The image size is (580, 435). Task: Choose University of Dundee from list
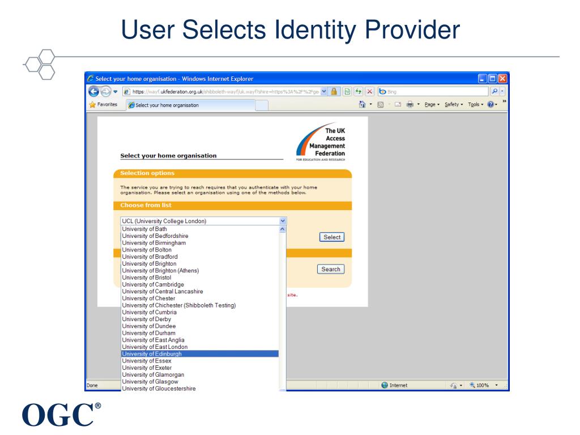click(x=200, y=326)
